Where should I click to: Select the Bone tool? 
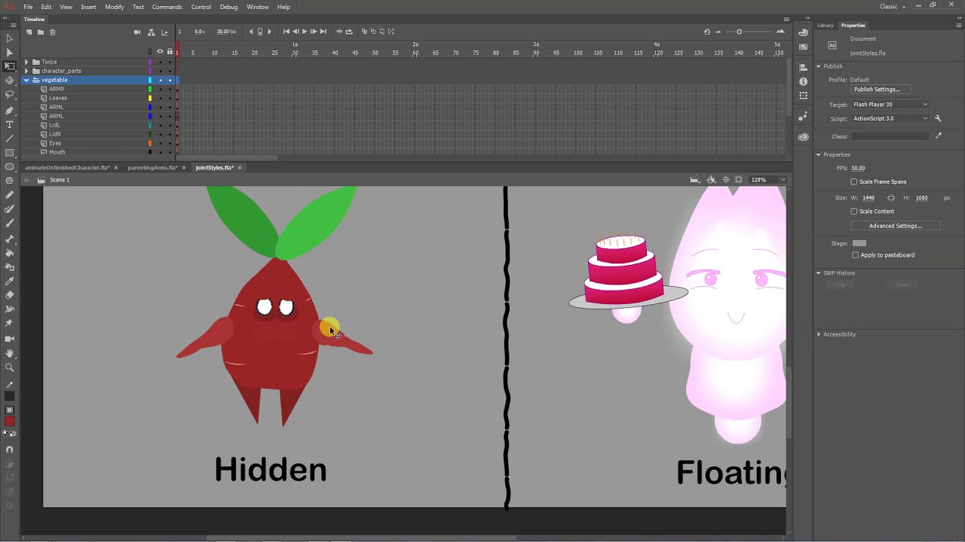point(9,238)
